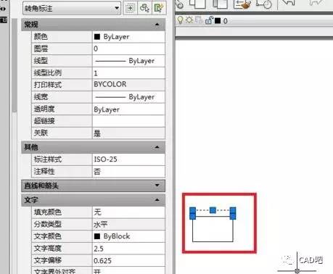Select layer name 0 in layer bar
The image size is (333, 274).
click(226, 21)
